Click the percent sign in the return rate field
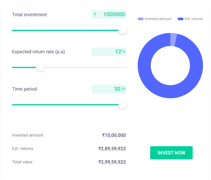 point(124,52)
